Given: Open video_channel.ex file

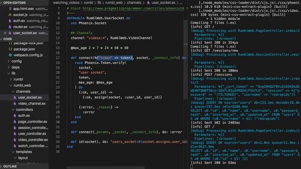Looking at the screenshot, I should (x=32, y=103).
